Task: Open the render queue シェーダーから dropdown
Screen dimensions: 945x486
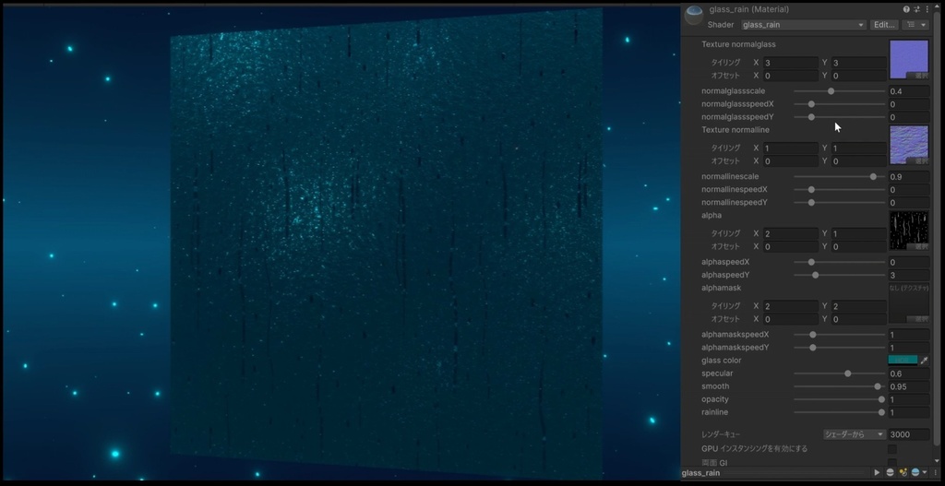Action: (x=855, y=434)
